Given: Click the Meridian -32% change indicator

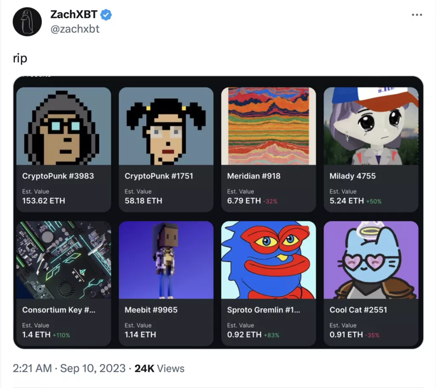Looking at the screenshot, I should pos(270,201).
